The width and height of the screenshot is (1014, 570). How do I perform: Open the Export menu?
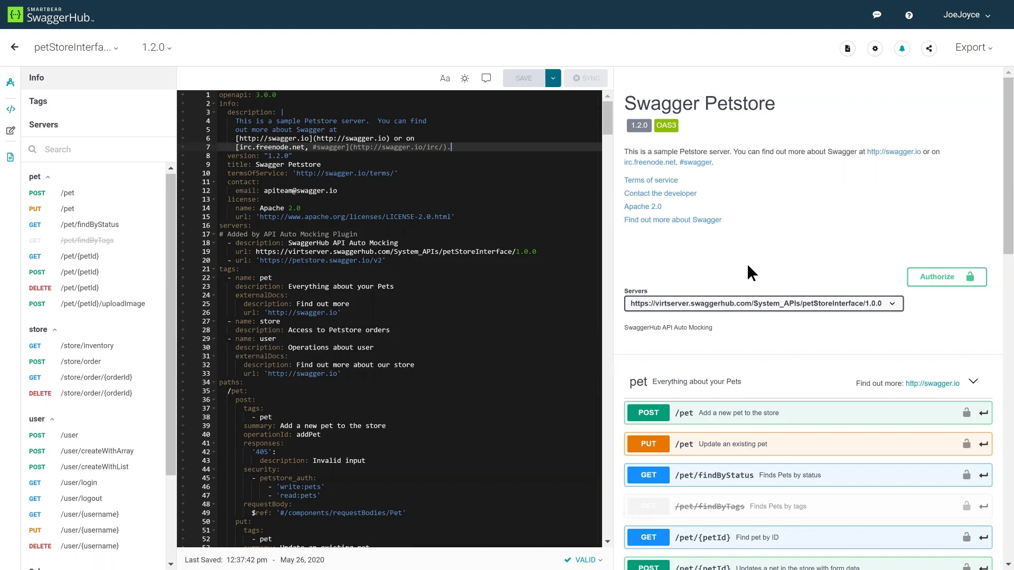coord(974,47)
